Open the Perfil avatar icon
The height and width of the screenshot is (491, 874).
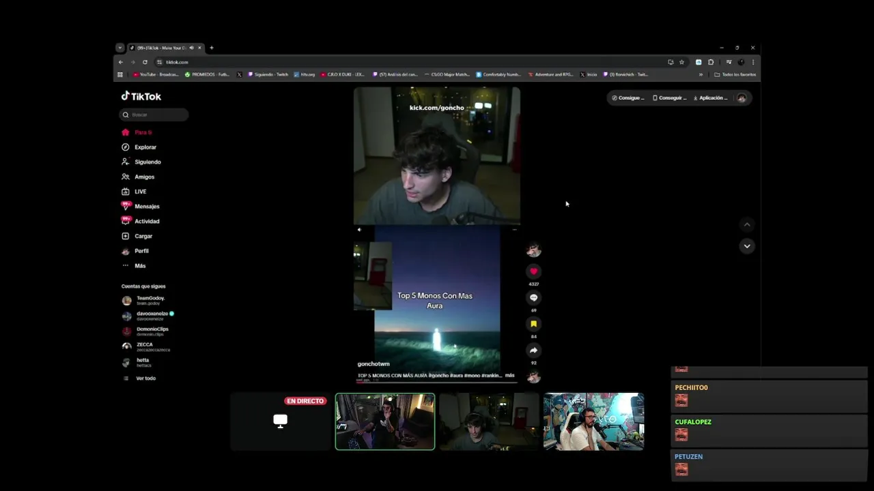[x=126, y=251]
